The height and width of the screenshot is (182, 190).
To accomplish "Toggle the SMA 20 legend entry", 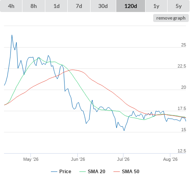I will coord(92,172).
